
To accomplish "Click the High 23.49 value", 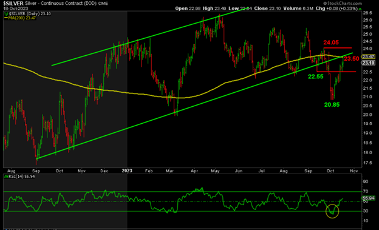I will [x=214, y=8].
